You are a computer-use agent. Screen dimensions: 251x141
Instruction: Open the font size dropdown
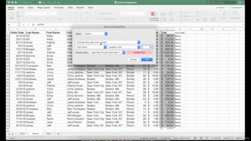pos(53,14)
